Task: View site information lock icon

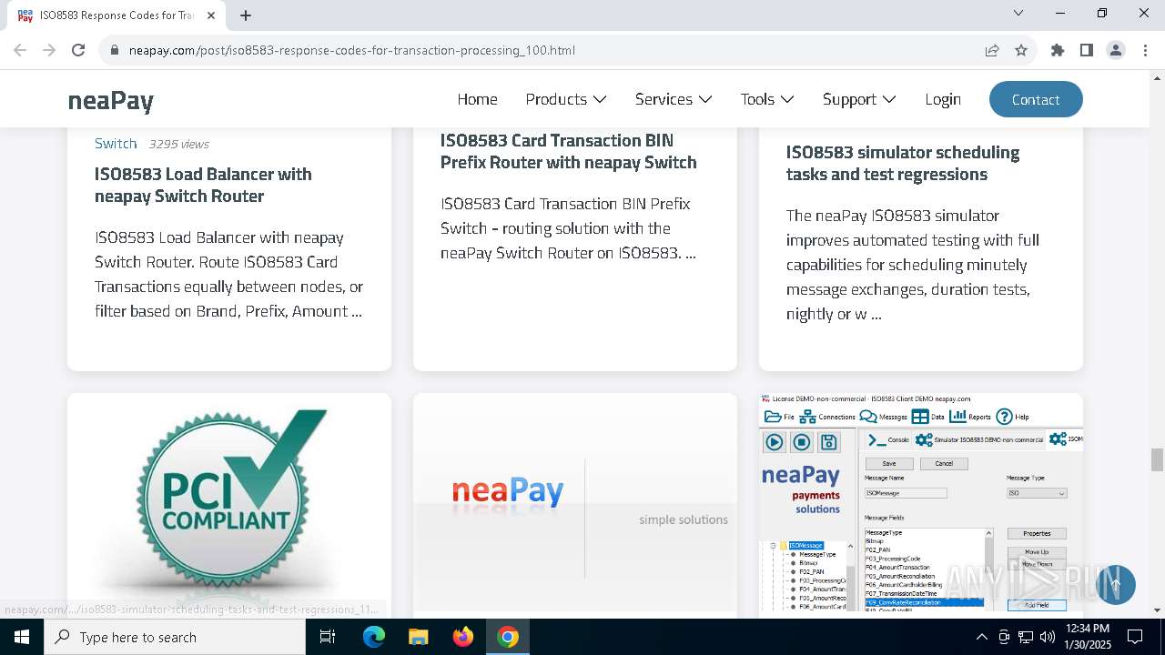Action: pyautogui.click(x=115, y=50)
